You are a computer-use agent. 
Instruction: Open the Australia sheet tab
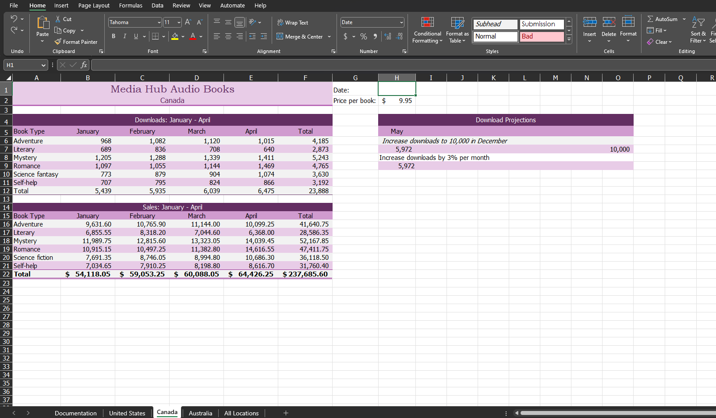(x=200, y=413)
